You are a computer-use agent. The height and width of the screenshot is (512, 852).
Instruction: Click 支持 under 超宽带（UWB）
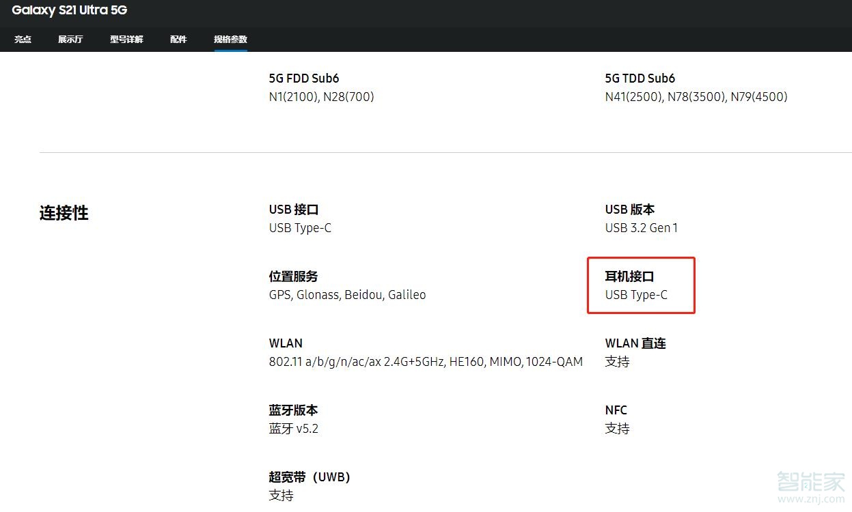(281, 496)
